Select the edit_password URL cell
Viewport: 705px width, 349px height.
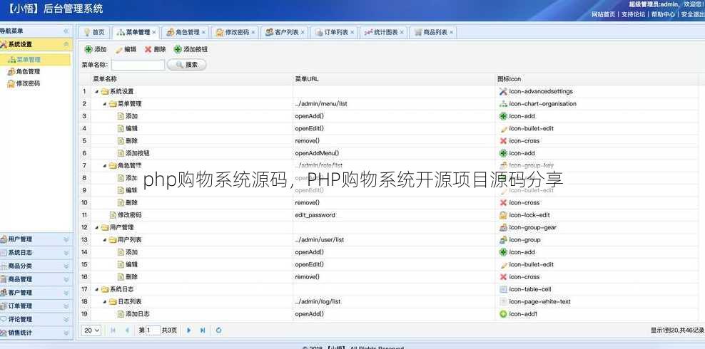(393, 215)
